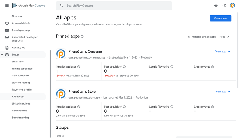Click the Setup gear icon
The height and width of the screenshot is (138, 239).
pos(7,55)
